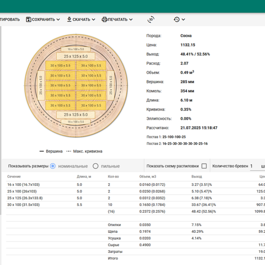The height and width of the screenshot is (265, 265).
Task: Click bottom 16 x 100 x 5.0 board in diagram
Action: 76,122
